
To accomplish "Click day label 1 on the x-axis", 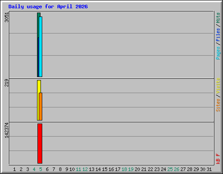I will [14, 169].
